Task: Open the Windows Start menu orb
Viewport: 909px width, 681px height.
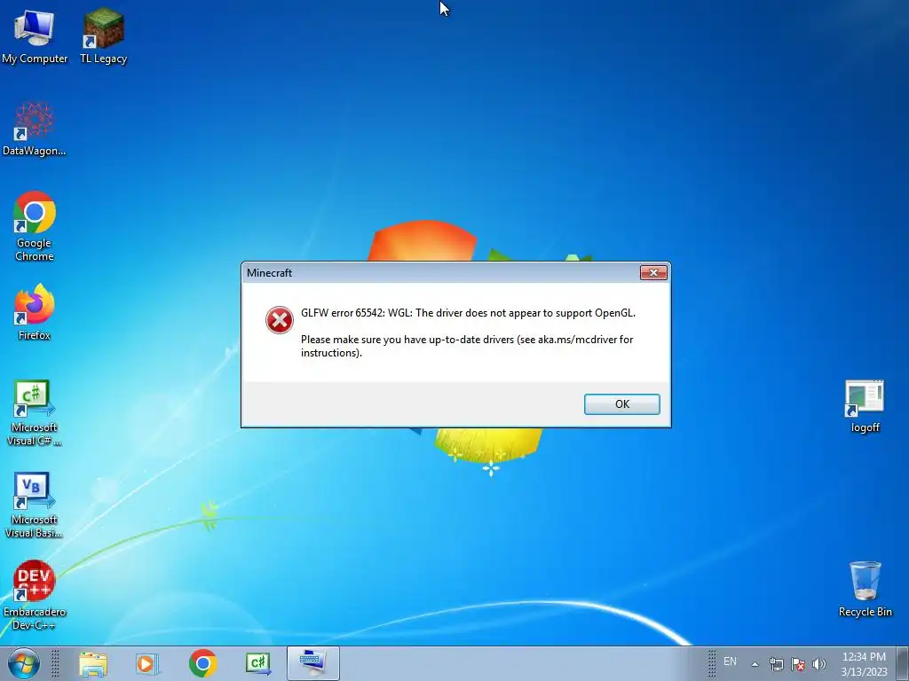Action: tap(24, 663)
